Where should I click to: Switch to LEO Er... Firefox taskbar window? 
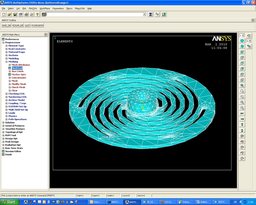click(x=167, y=202)
